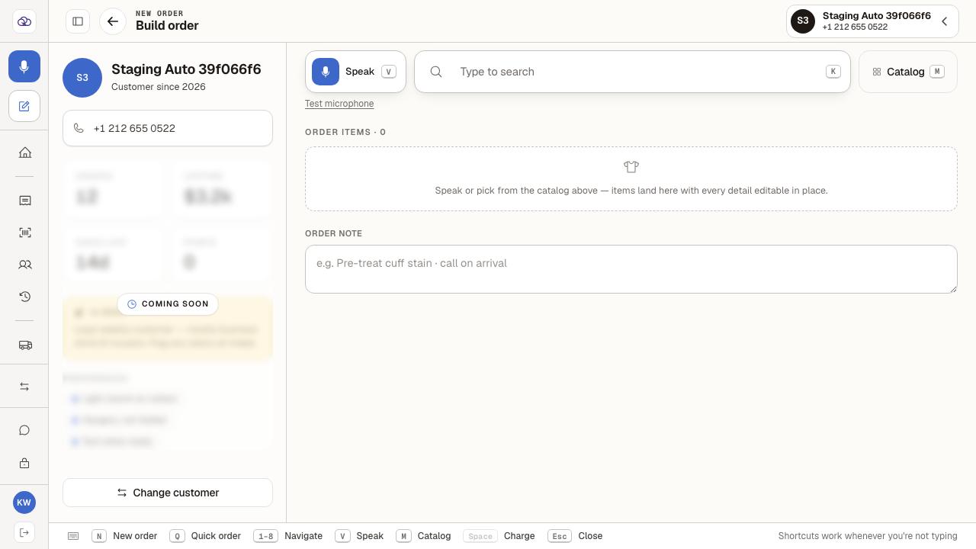Open the Test microphone link
Viewport: 976px width, 549px height.
[x=339, y=104]
